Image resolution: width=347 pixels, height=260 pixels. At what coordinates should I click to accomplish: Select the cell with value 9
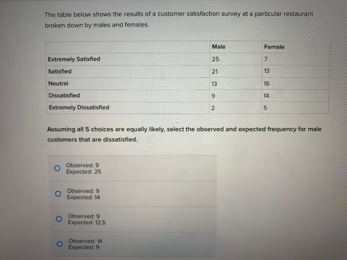click(213, 95)
